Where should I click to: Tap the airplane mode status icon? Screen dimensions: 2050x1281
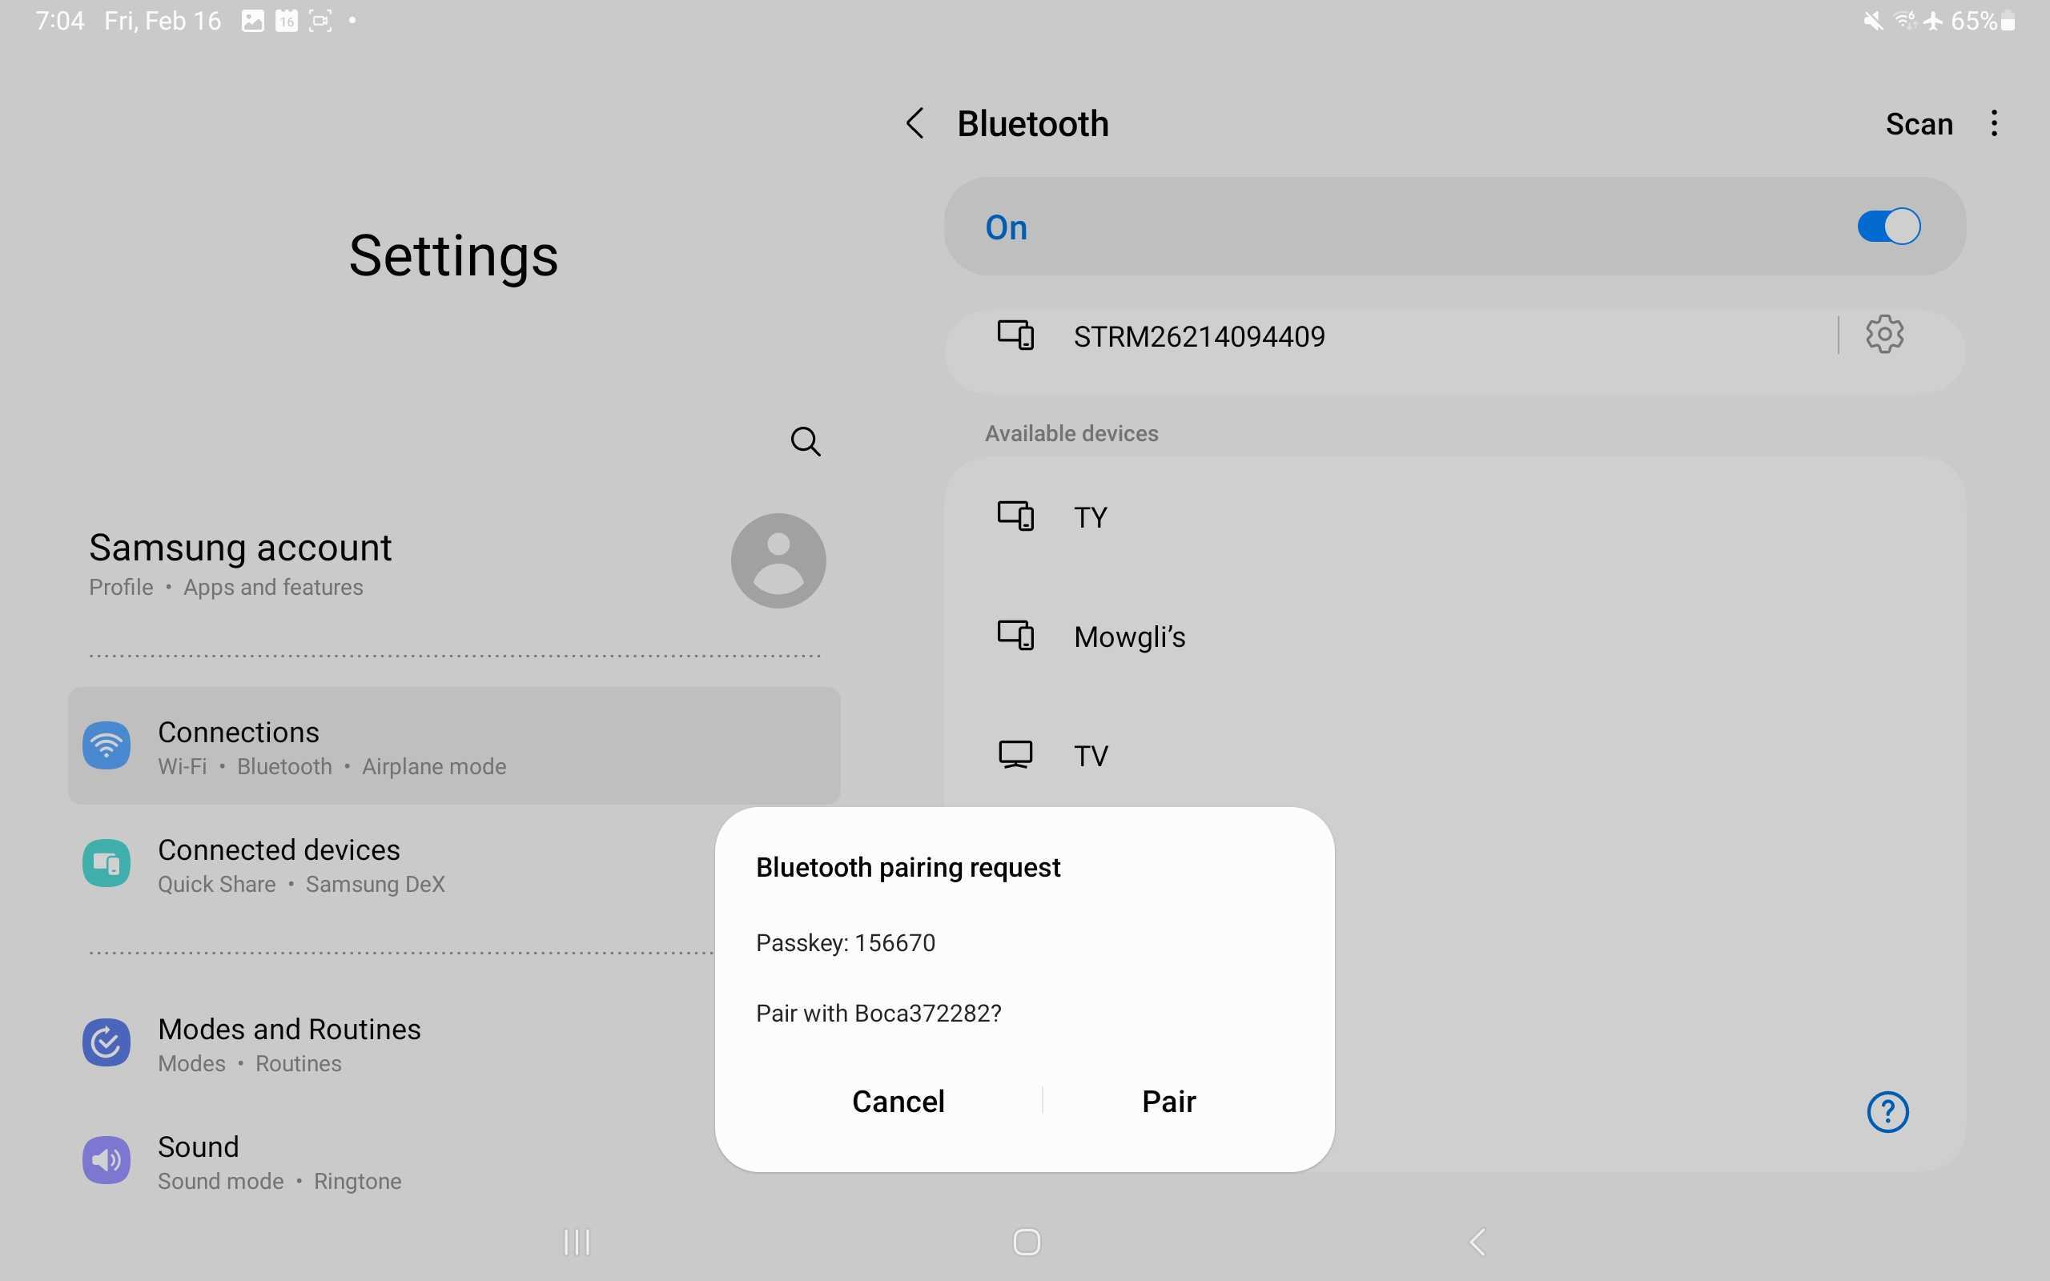pyautogui.click(x=1932, y=20)
